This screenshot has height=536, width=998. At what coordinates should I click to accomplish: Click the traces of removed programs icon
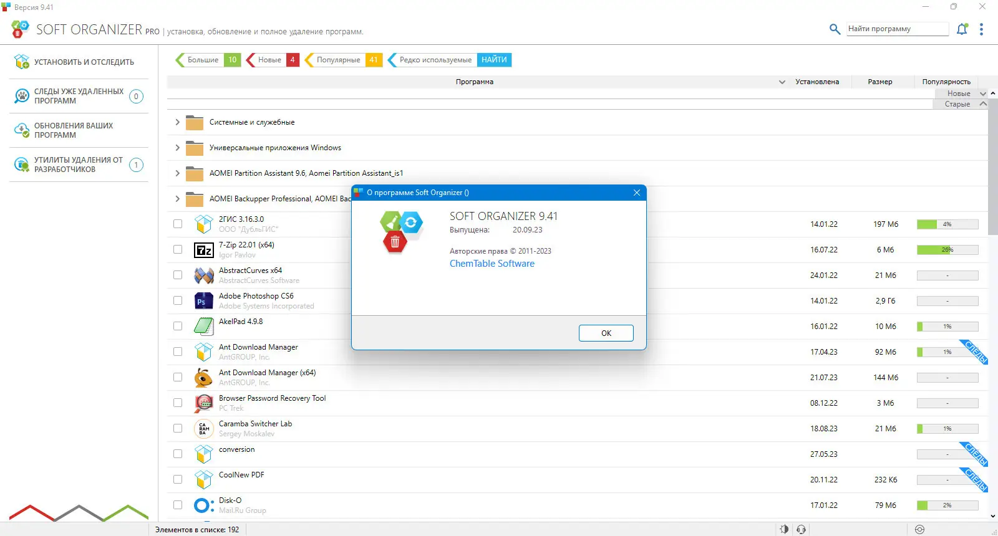(x=22, y=96)
